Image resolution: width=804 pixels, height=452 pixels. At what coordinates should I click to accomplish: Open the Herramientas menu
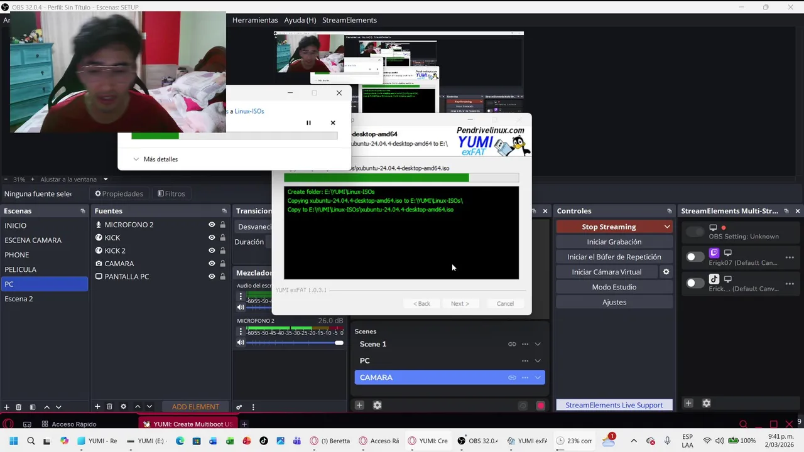[x=255, y=20]
